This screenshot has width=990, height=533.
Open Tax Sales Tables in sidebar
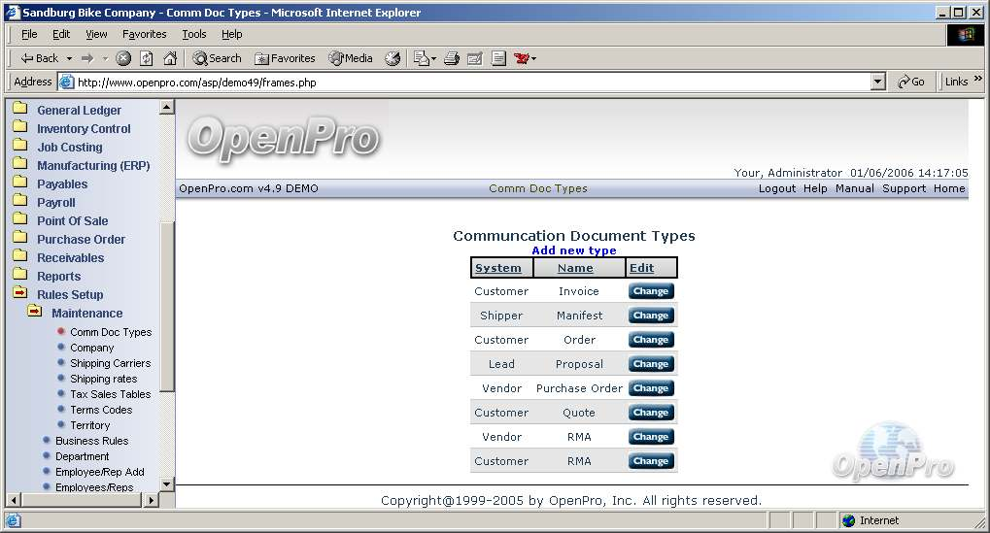(x=110, y=394)
